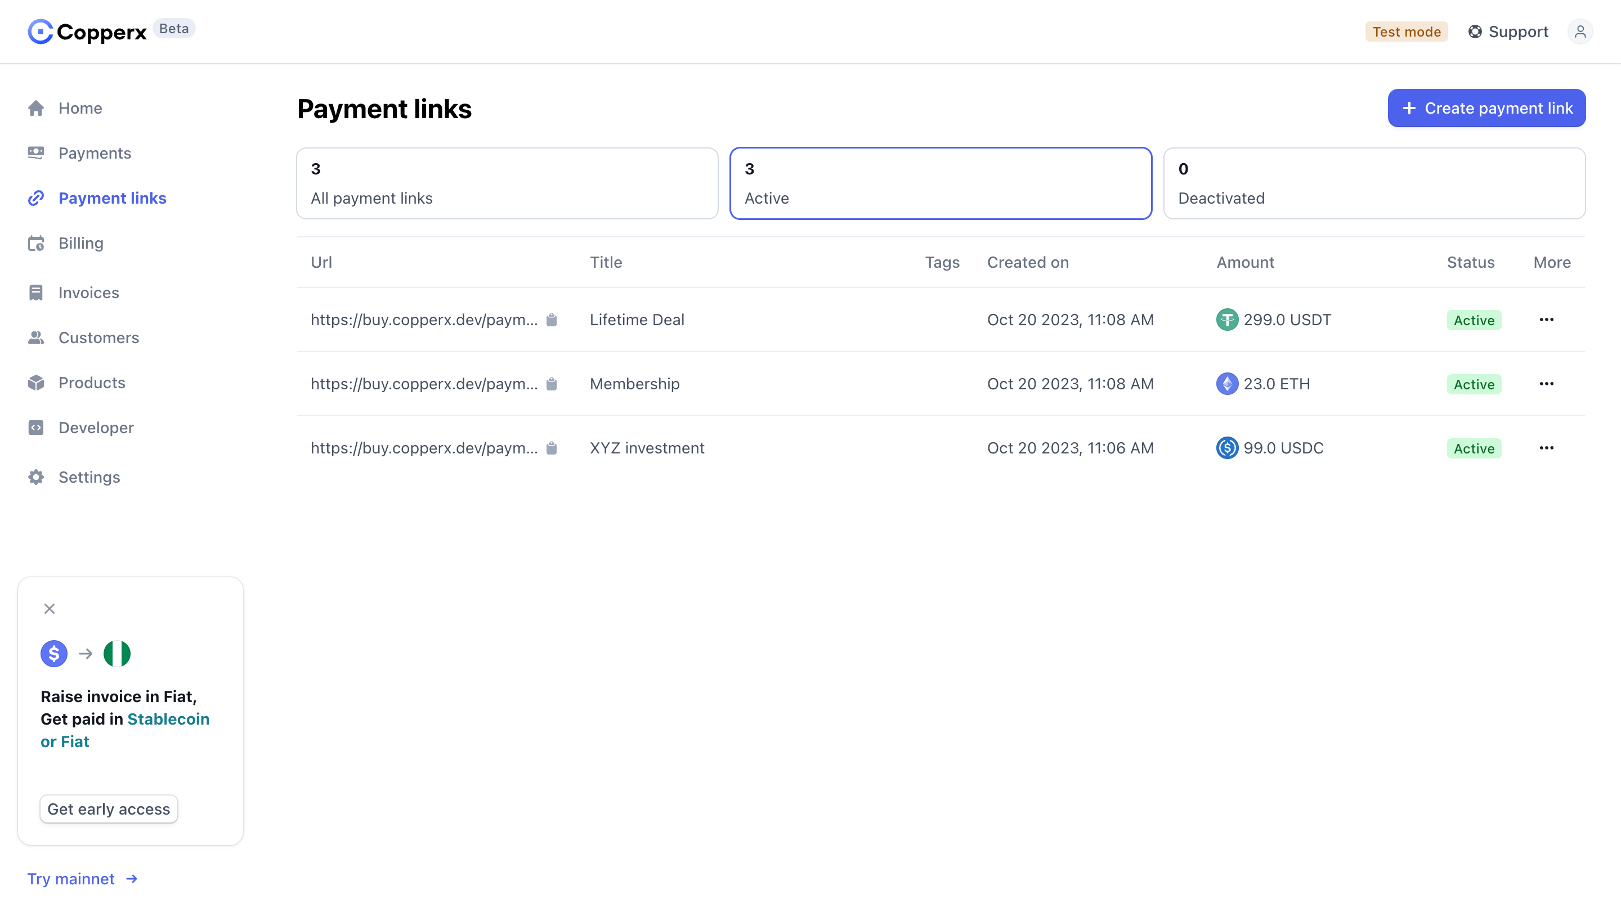The image size is (1621, 917).
Task: Select the Deactivated filter card
Action: click(x=1374, y=183)
